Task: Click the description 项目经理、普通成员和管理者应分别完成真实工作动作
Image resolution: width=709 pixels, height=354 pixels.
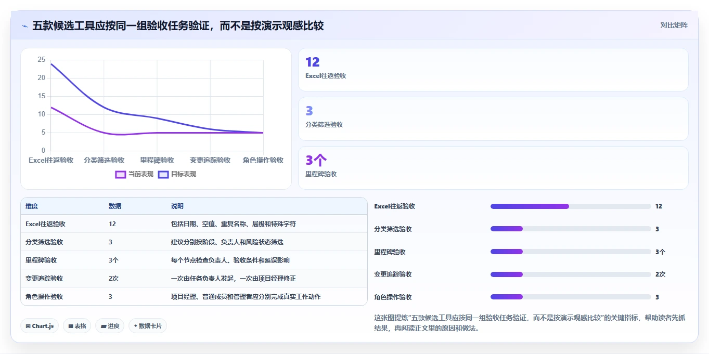Action: pos(246,297)
